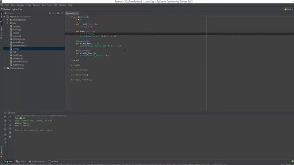Click the @staticmethod decorator line
Viewport: 294px width, 165px height.
tap(83, 51)
